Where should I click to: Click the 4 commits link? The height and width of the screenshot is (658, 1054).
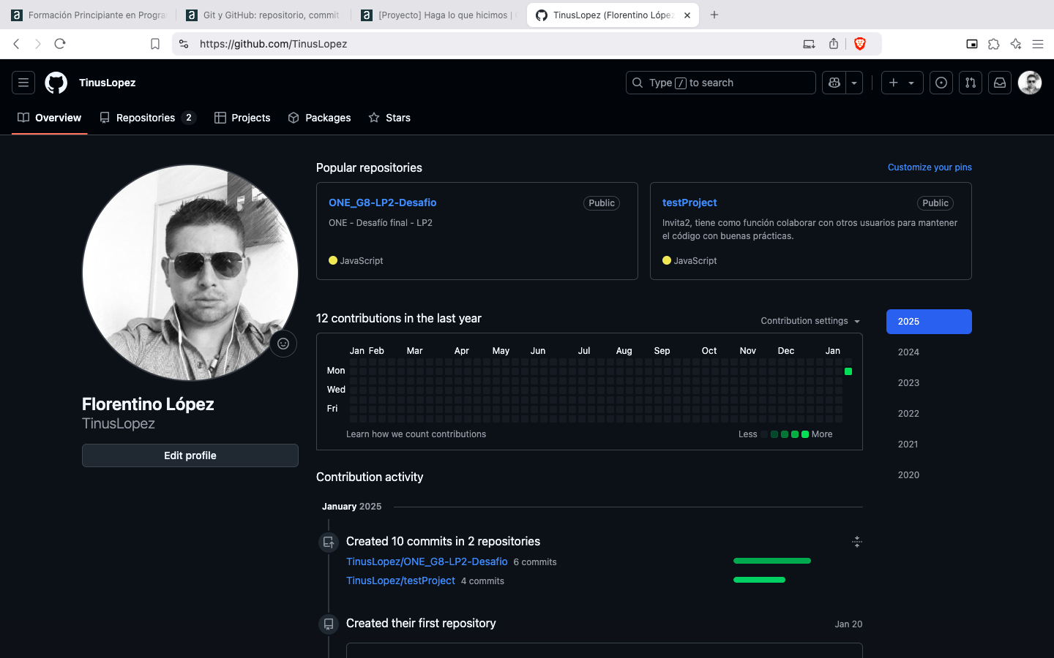(482, 581)
